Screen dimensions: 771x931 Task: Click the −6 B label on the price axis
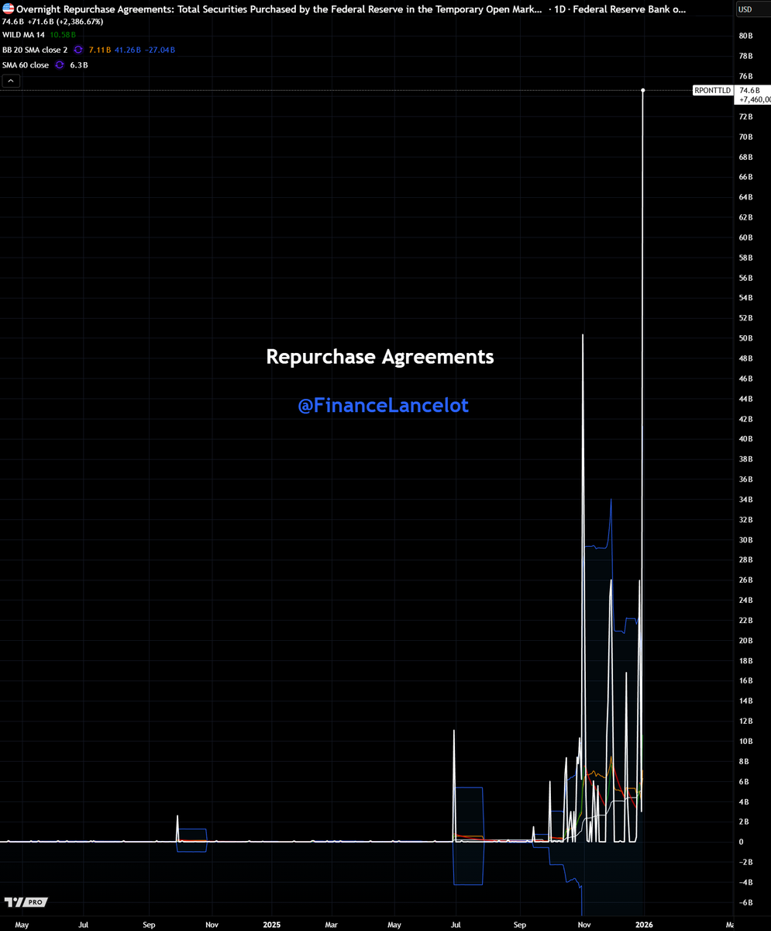point(745,902)
